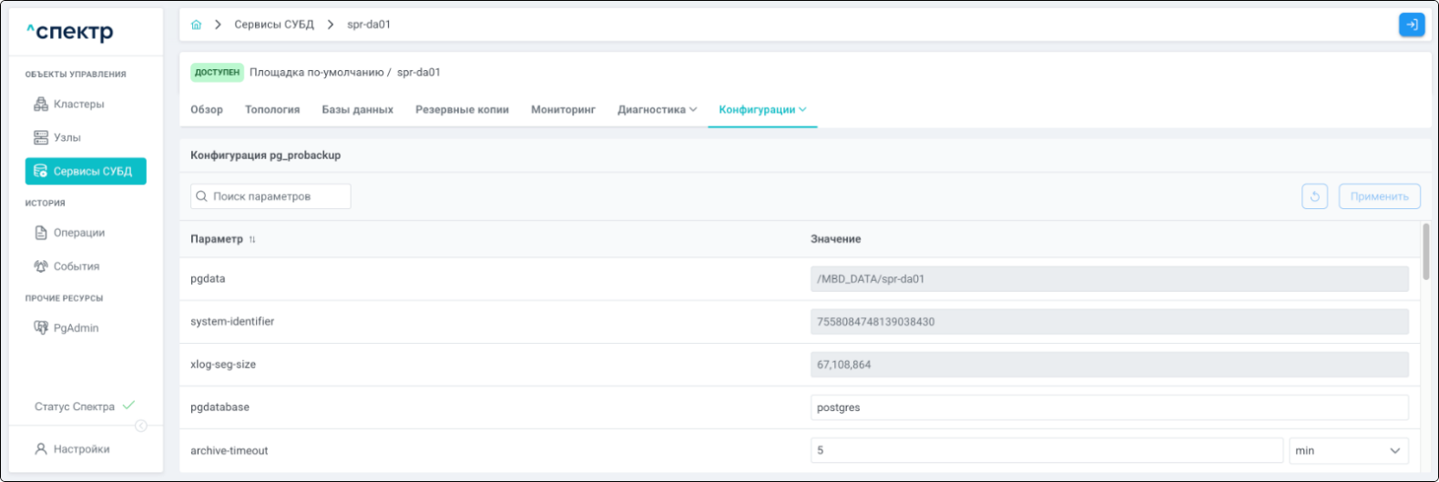The width and height of the screenshot is (1439, 482).
Task: Sort the table by Параметр column
Action: point(252,239)
